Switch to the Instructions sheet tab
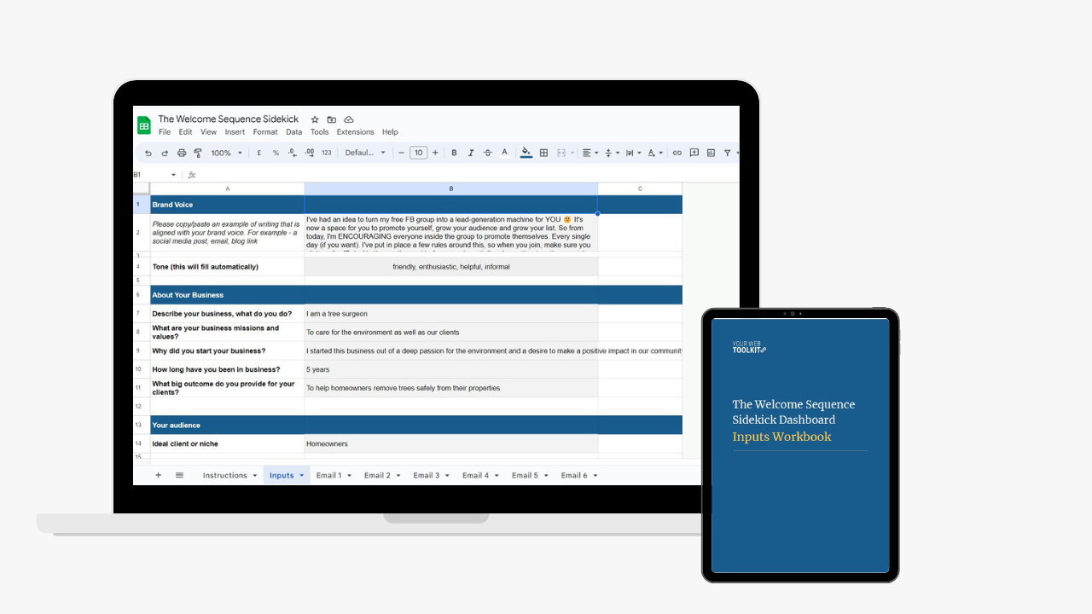Screen dimensions: 1092x614 click(x=224, y=475)
